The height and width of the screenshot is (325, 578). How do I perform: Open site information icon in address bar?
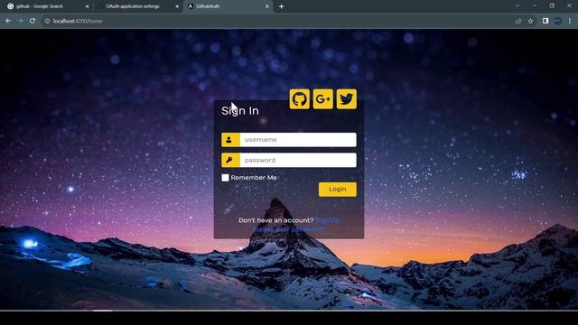(x=47, y=21)
